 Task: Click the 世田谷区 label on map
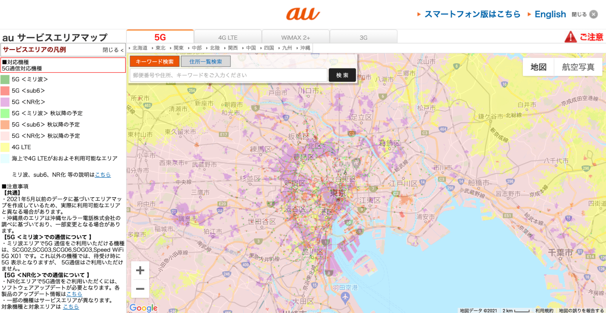click(262, 221)
